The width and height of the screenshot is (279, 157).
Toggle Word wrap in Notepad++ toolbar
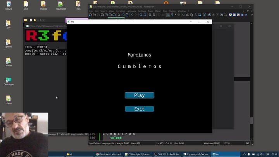tap(168, 15)
